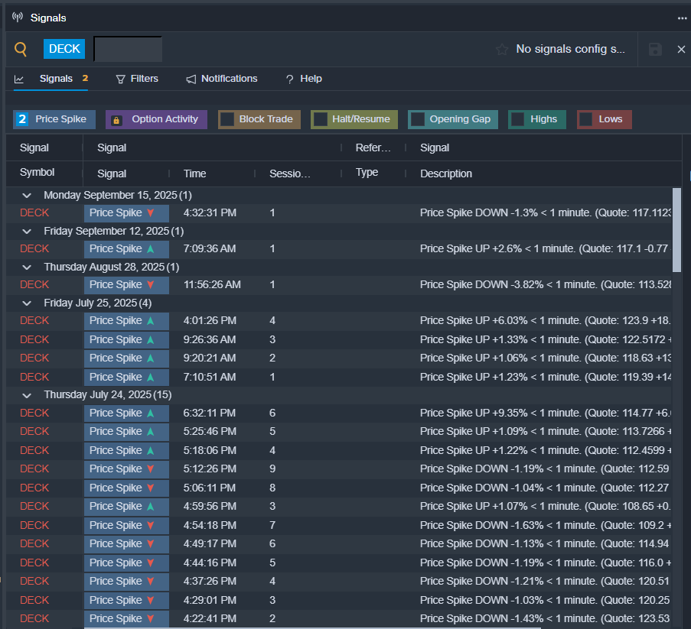Toggle the Block Trade signal checkbox

(227, 119)
